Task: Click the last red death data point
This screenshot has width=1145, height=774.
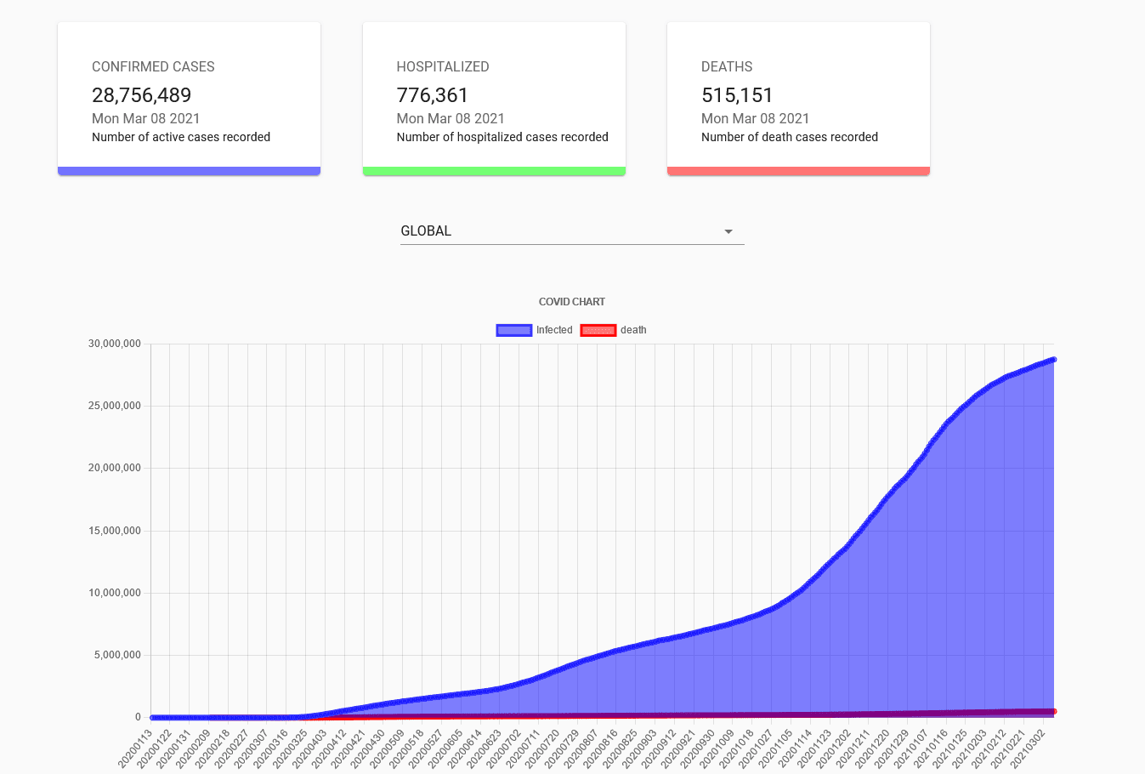Action: [x=1053, y=711]
